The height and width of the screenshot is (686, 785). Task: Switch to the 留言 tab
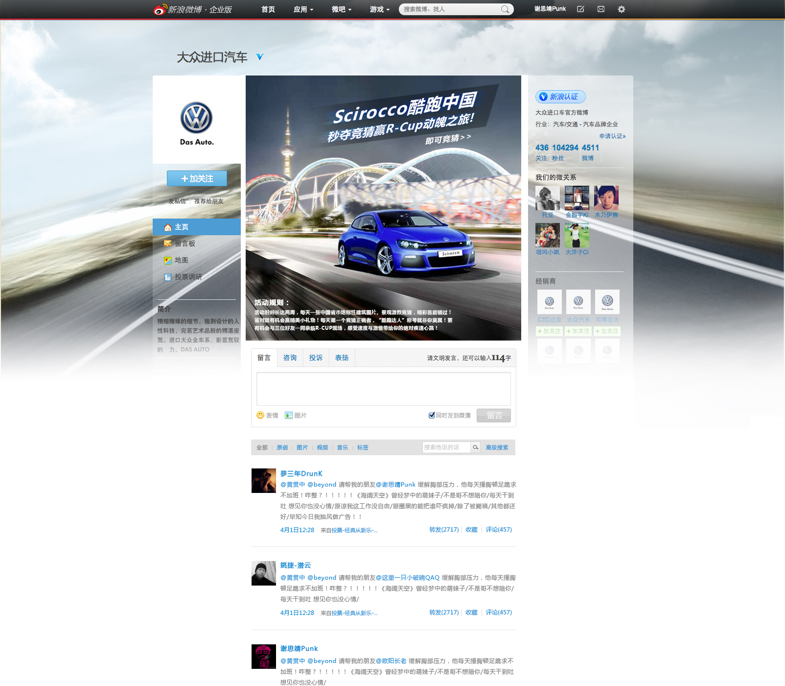pos(264,358)
